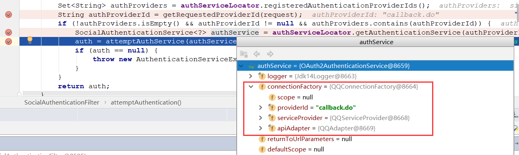Open the yellow lightbulb intention actions
The height and width of the screenshot is (155, 519).
tap(29, 40)
